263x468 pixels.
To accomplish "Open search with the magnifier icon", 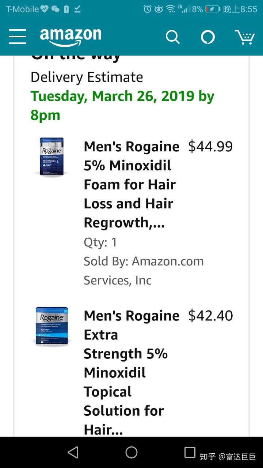I will [x=172, y=37].
